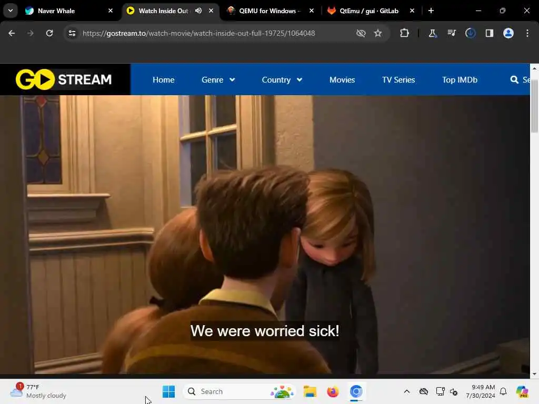Bookmark this page with the star icon
The width and height of the screenshot is (539, 404).
click(378, 33)
